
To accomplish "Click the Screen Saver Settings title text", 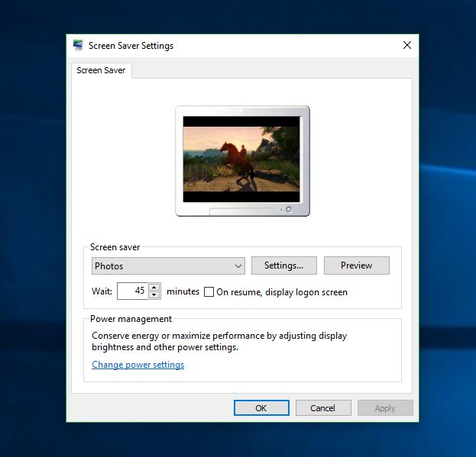I will pyautogui.click(x=131, y=46).
